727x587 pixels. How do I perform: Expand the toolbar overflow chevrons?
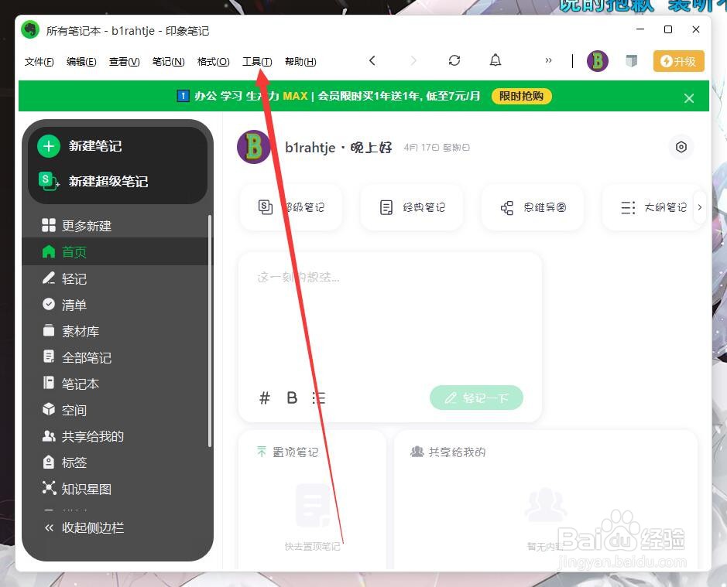[x=548, y=60]
